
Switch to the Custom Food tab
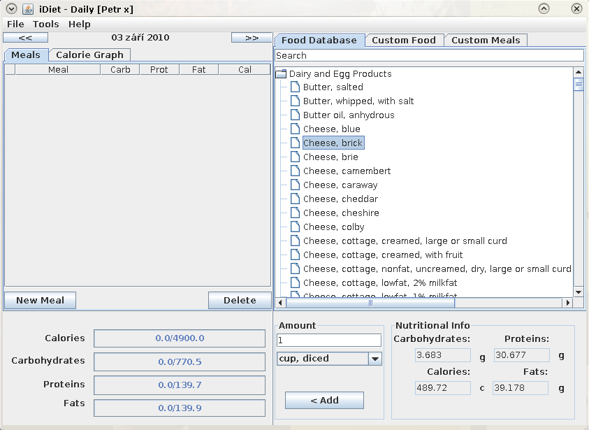click(x=404, y=41)
